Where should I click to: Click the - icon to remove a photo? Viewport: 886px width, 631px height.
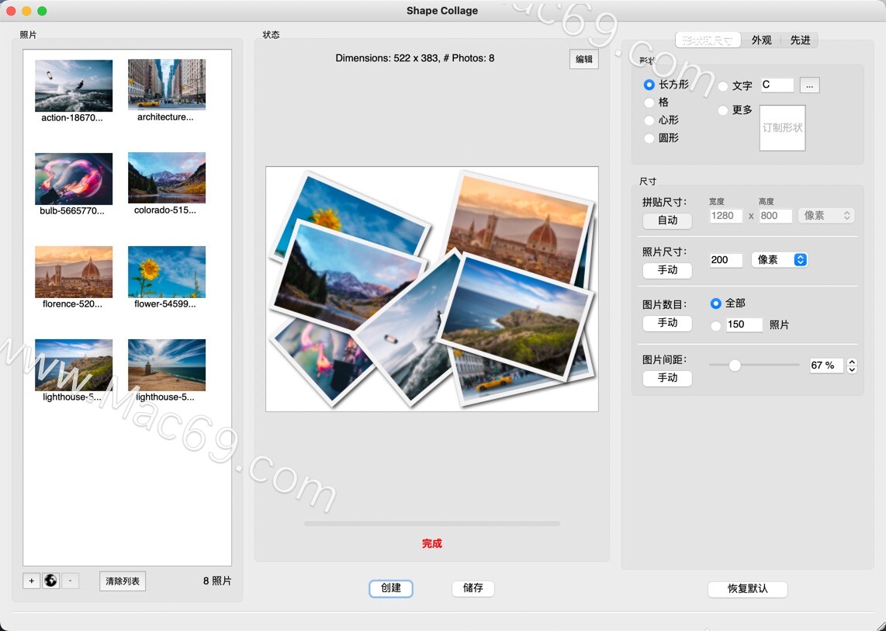pyautogui.click(x=71, y=581)
